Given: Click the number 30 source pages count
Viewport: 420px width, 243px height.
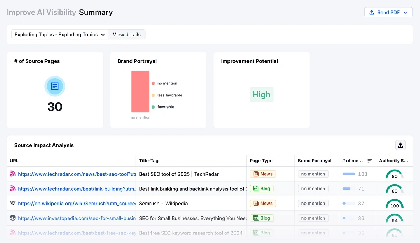Looking at the screenshot, I should [x=55, y=107].
